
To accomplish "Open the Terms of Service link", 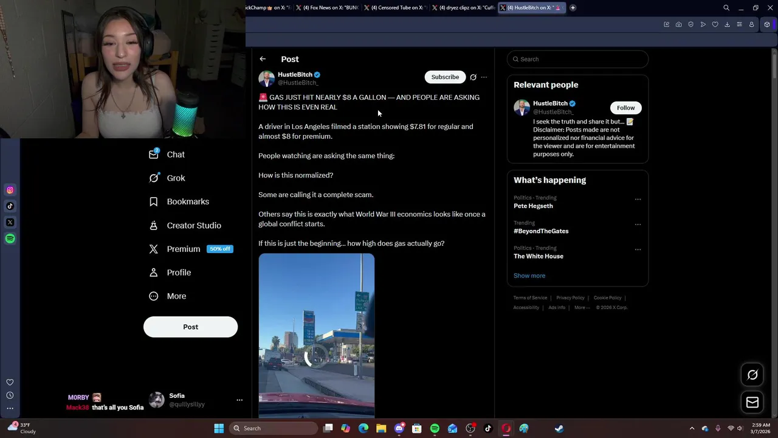I will [x=530, y=298].
